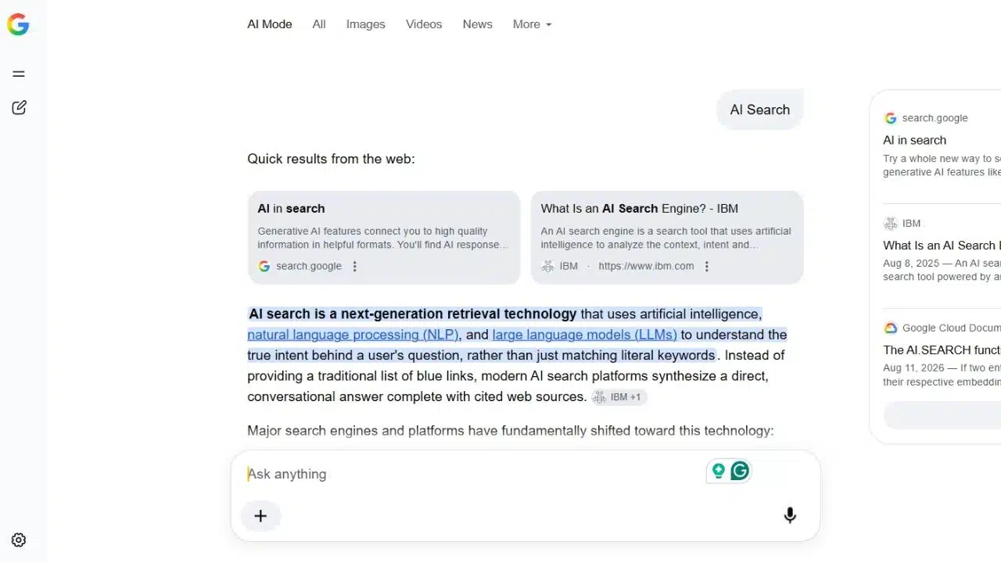
Task: Click the Grammarly lightbulb suggestion icon
Action: click(718, 471)
